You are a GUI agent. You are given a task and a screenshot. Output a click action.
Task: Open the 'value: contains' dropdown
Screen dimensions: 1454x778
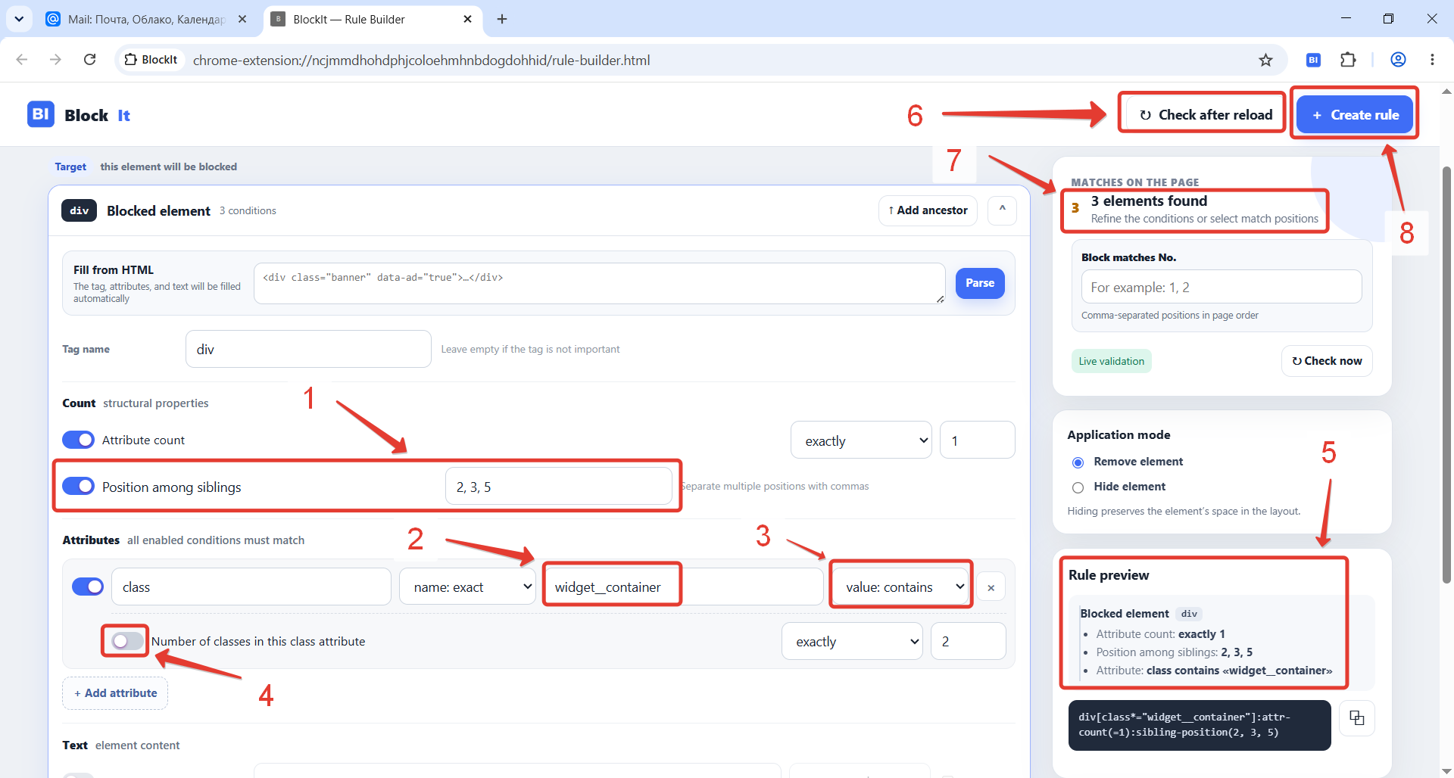tap(901, 587)
